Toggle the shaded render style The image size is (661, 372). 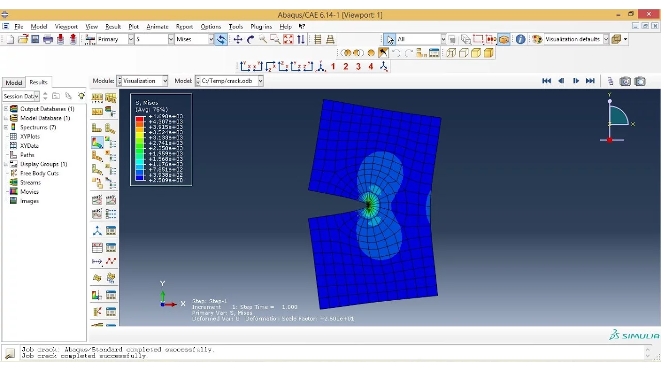click(489, 53)
